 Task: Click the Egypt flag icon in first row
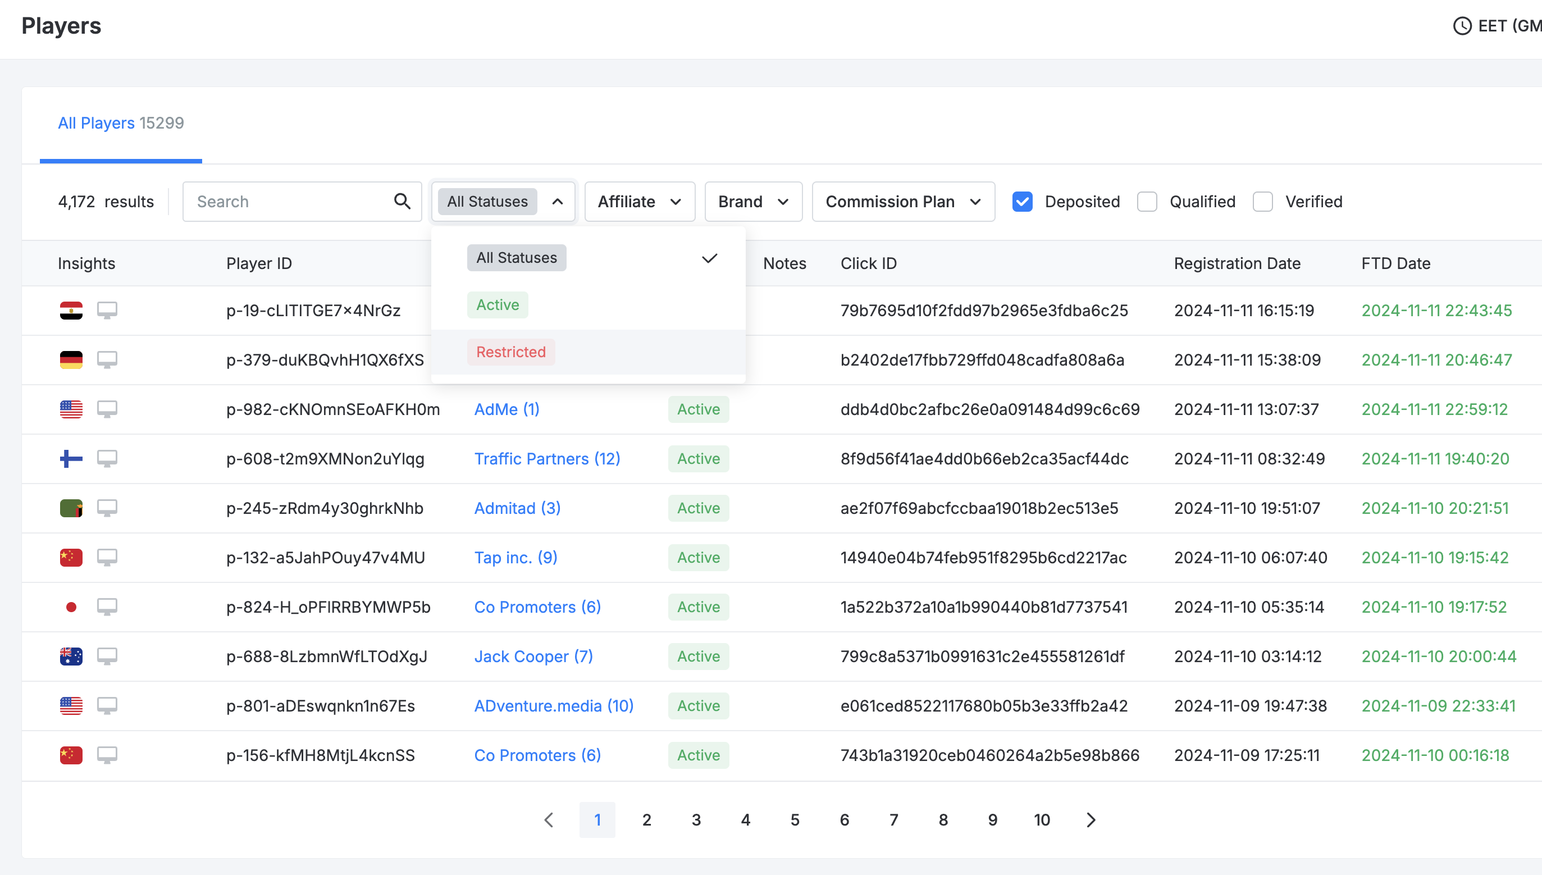coord(71,311)
